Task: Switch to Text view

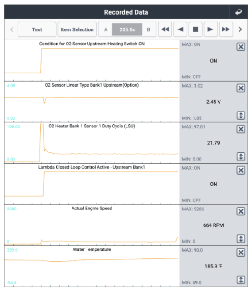Action: (37, 29)
